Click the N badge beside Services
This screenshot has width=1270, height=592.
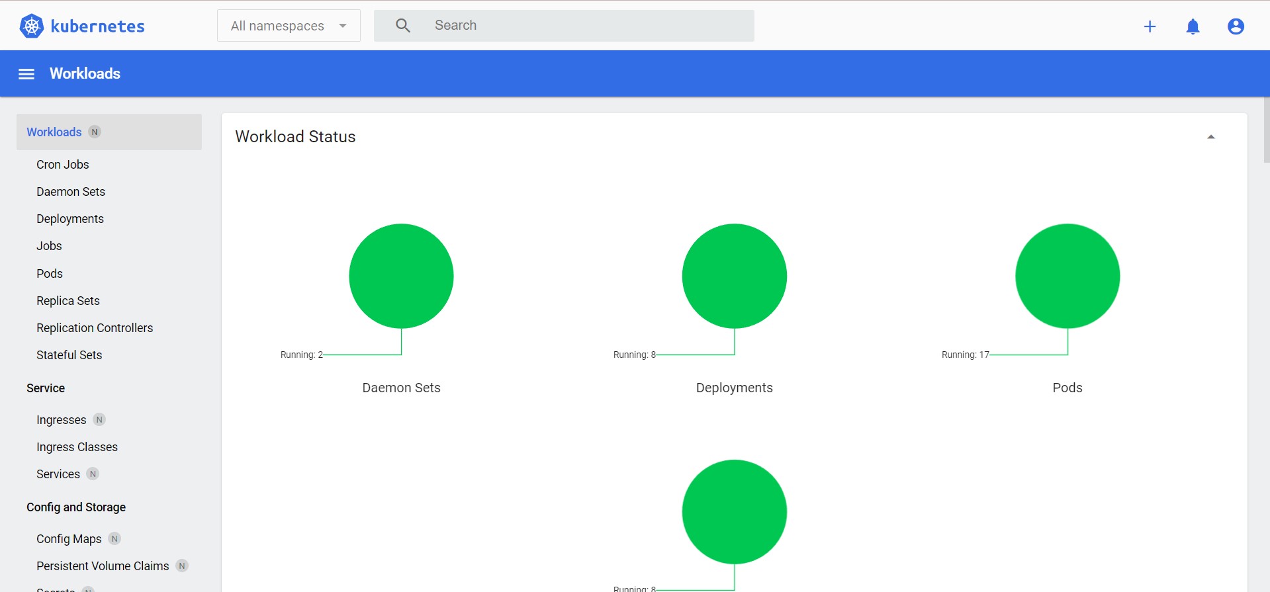tap(93, 474)
